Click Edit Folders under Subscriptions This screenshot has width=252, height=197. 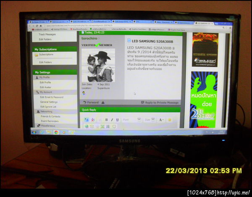coord(45,62)
